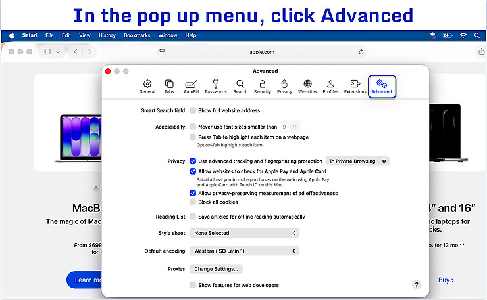Open the Wi-Fi status menu
487x300 pixels.
(463, 35)
